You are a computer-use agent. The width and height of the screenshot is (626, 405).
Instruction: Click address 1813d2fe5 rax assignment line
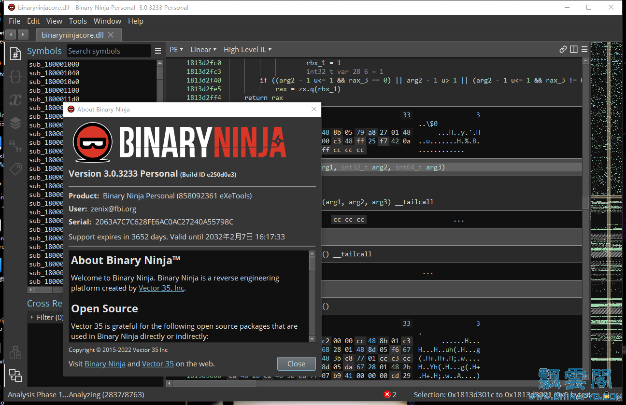pos(204,89)
